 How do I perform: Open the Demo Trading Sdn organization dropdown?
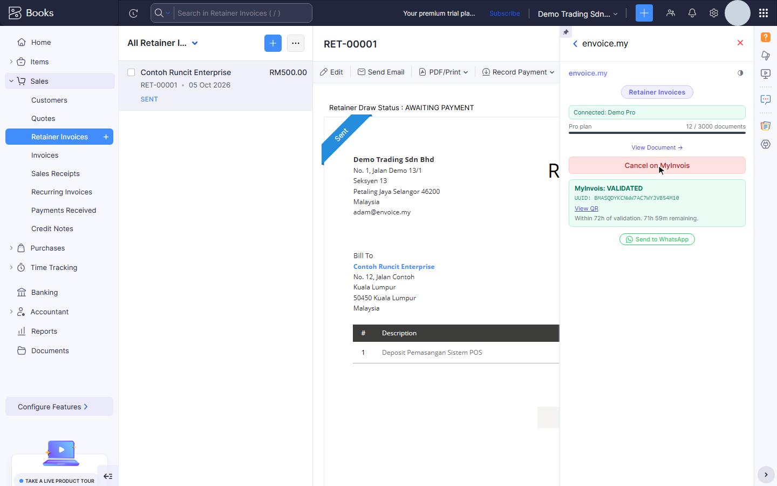click(x=578, y=14)
